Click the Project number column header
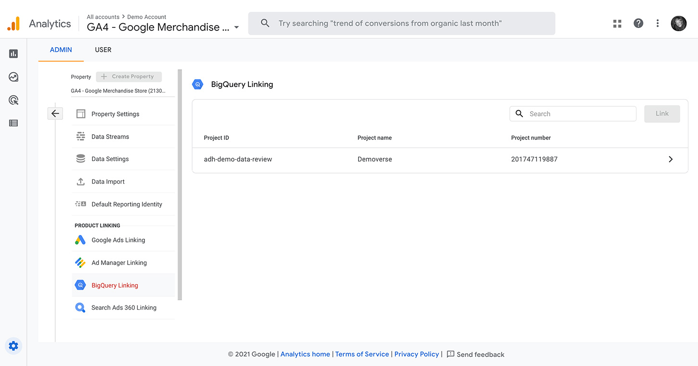Viewport: 698px width, 366px height. point(531,138)
